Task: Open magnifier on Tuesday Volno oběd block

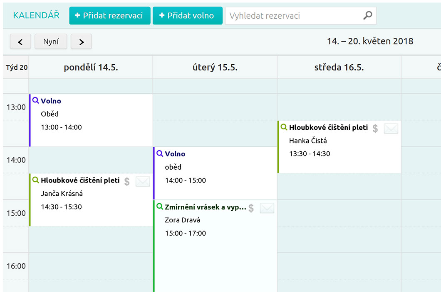Action: (160, 153)
